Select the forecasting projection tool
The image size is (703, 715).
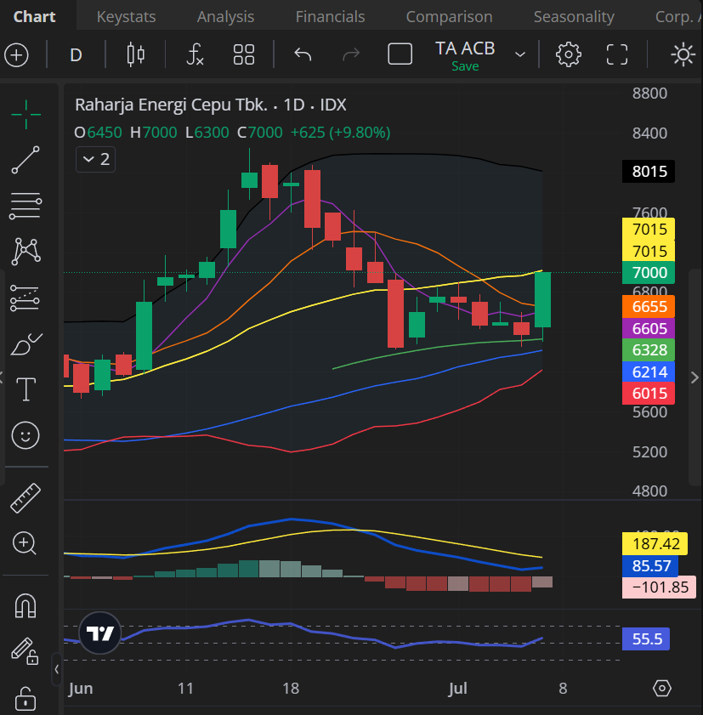point(25,298)
